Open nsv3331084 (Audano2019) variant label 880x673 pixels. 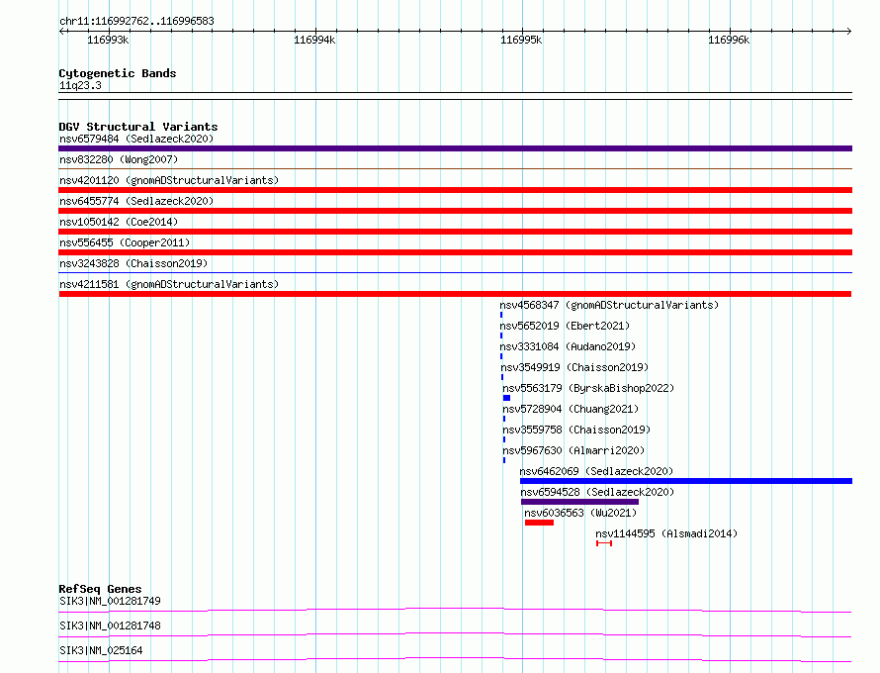click(568, 346)
